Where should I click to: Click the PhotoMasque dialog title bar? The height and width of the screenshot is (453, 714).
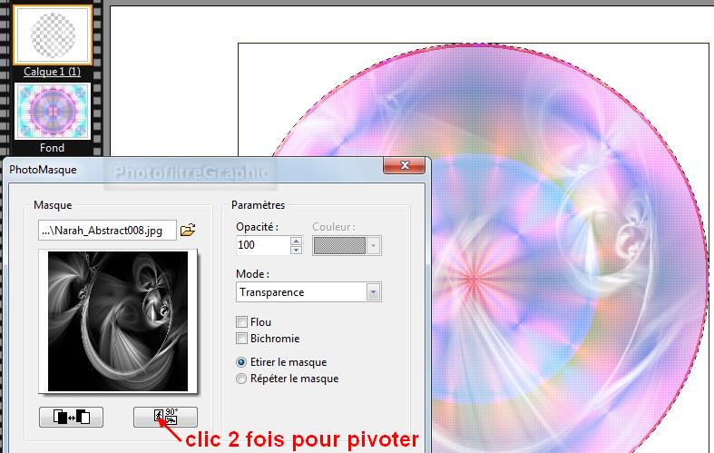181,169
